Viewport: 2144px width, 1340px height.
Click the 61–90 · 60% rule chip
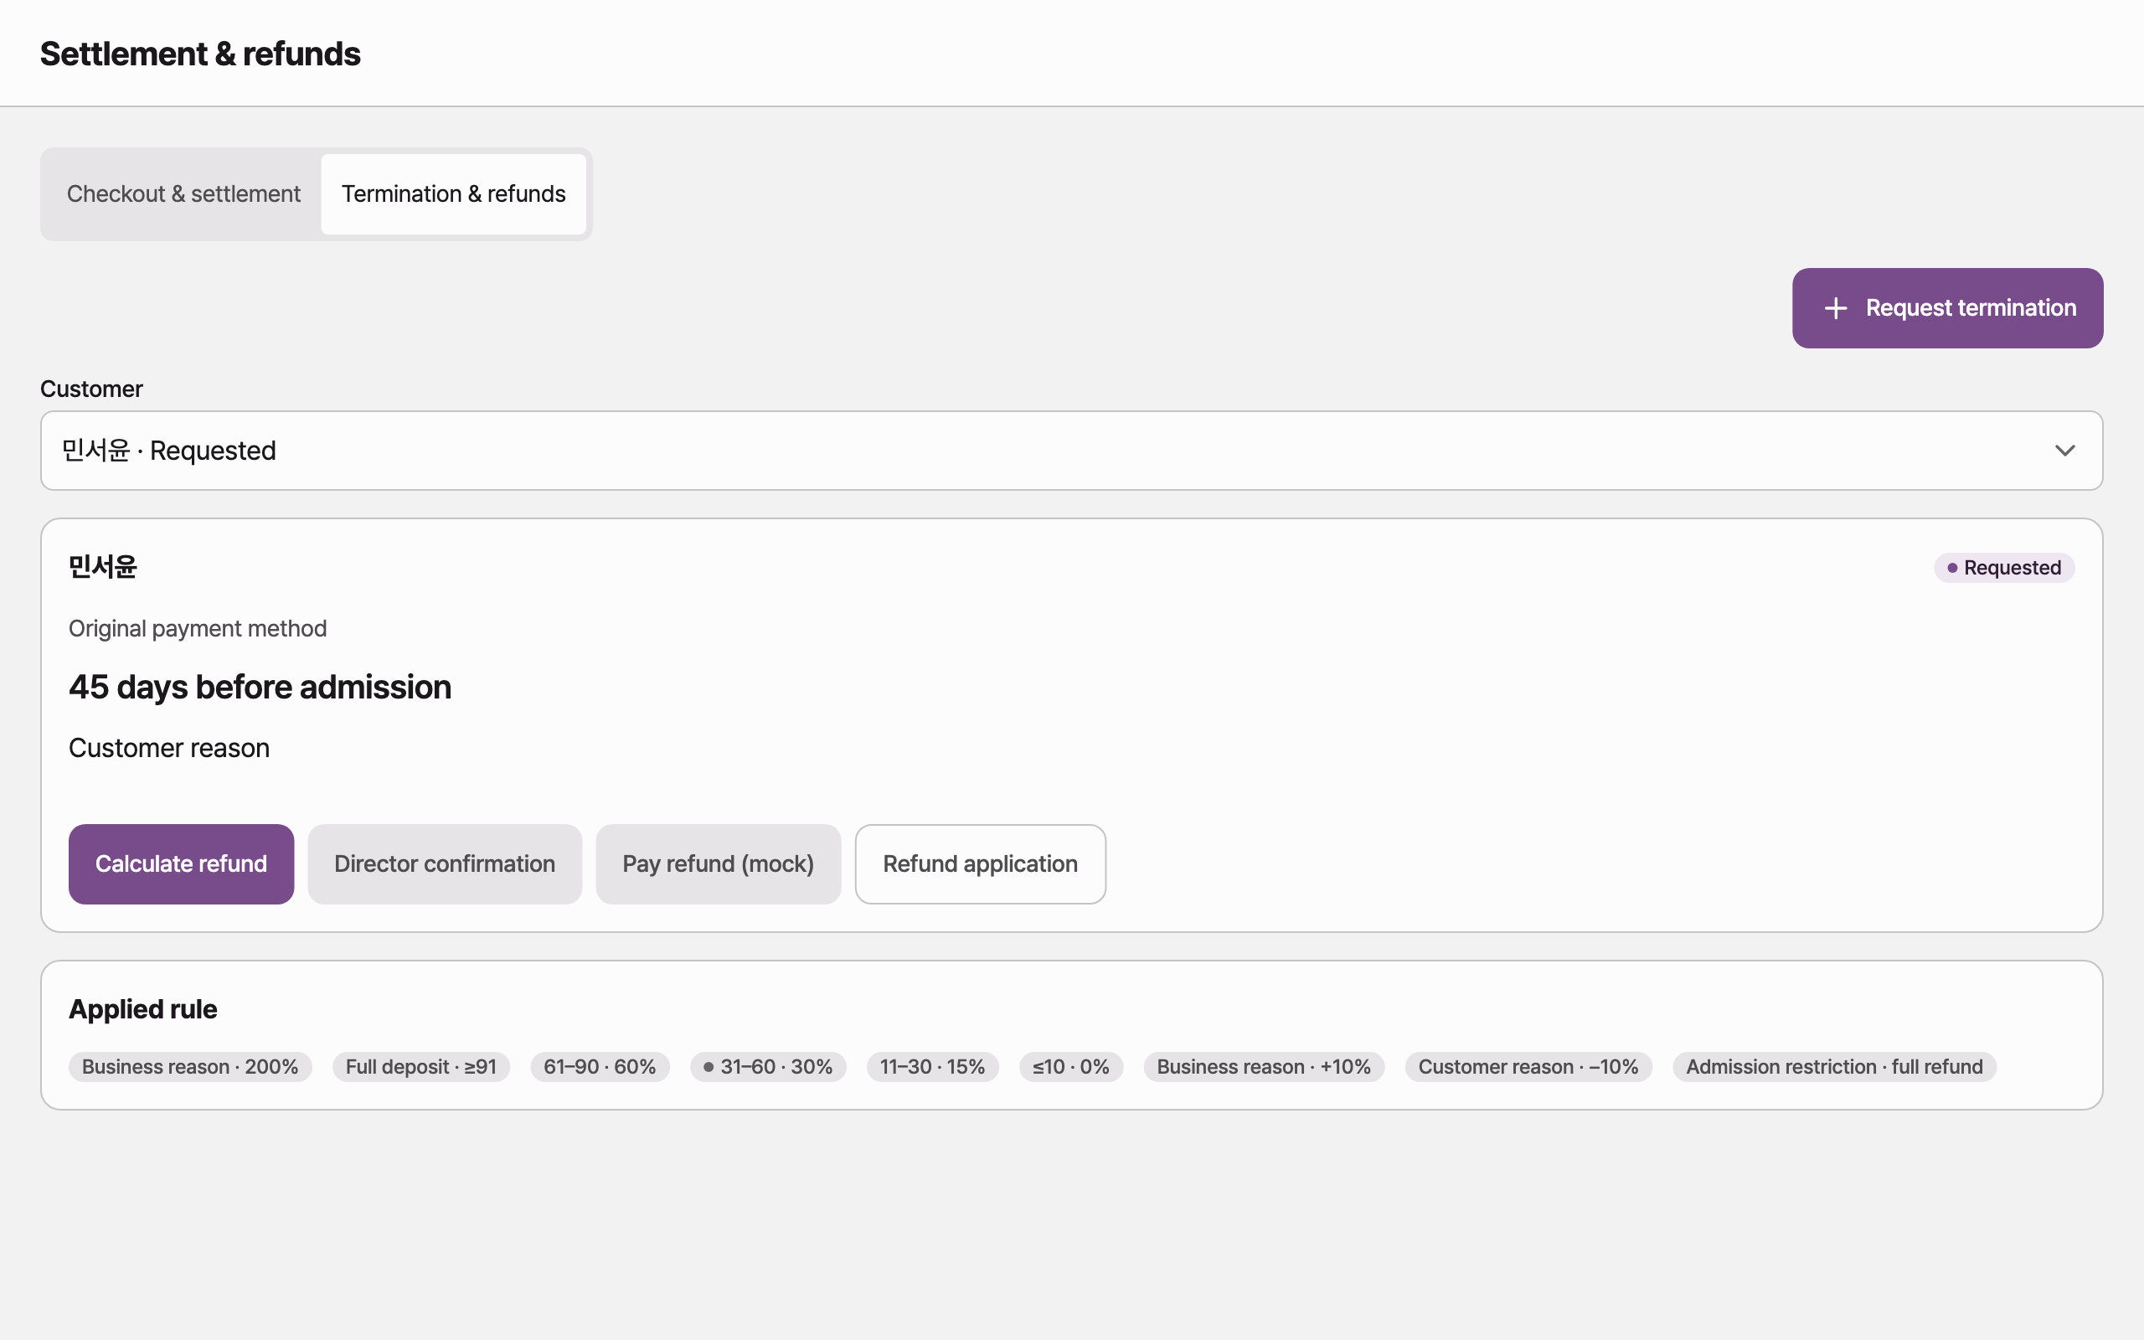click(600, 1066)
